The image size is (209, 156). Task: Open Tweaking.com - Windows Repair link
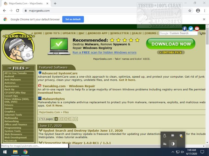pos(69,86)
